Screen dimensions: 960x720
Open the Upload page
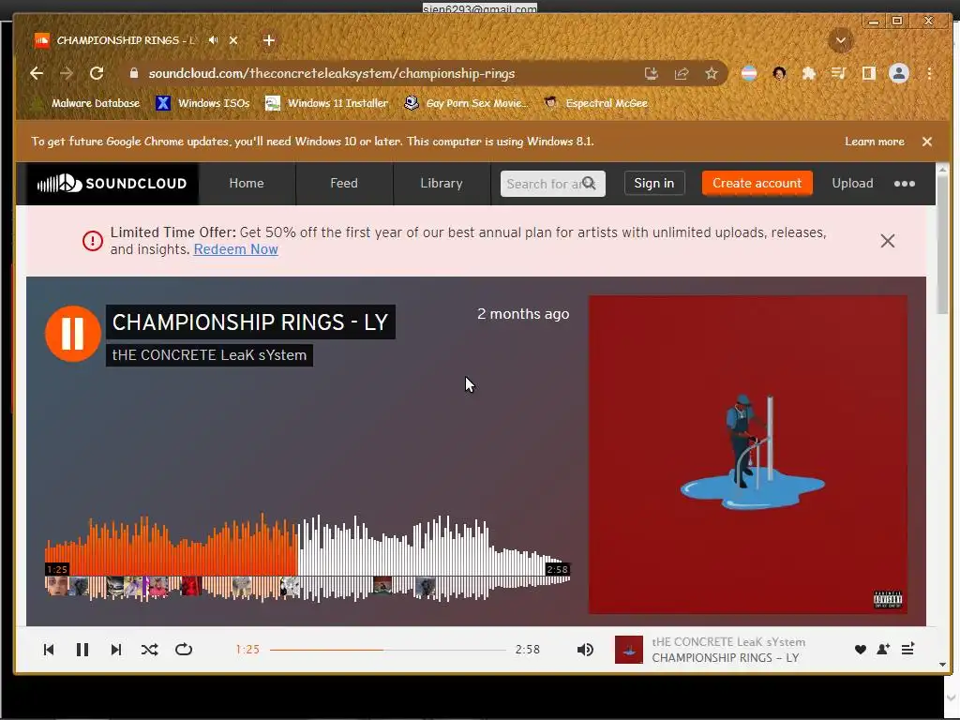pyautogui.click(x=852, y=183)
